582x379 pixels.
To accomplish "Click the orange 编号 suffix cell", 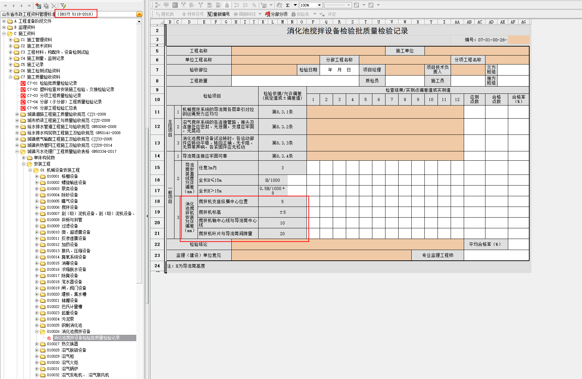I will (x=519, y=40).
